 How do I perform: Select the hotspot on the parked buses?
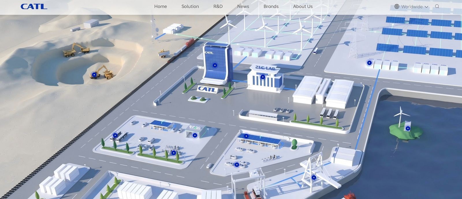click(x=115, y=135)
